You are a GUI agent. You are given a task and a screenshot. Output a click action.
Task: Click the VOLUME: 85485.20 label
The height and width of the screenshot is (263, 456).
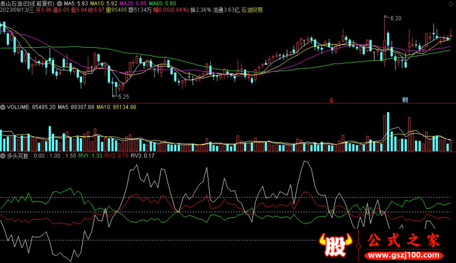(x=31, y=107)
